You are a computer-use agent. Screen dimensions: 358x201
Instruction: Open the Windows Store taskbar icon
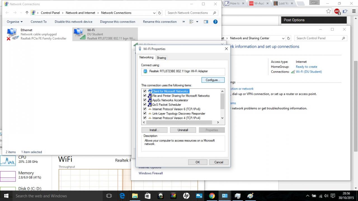148,196
